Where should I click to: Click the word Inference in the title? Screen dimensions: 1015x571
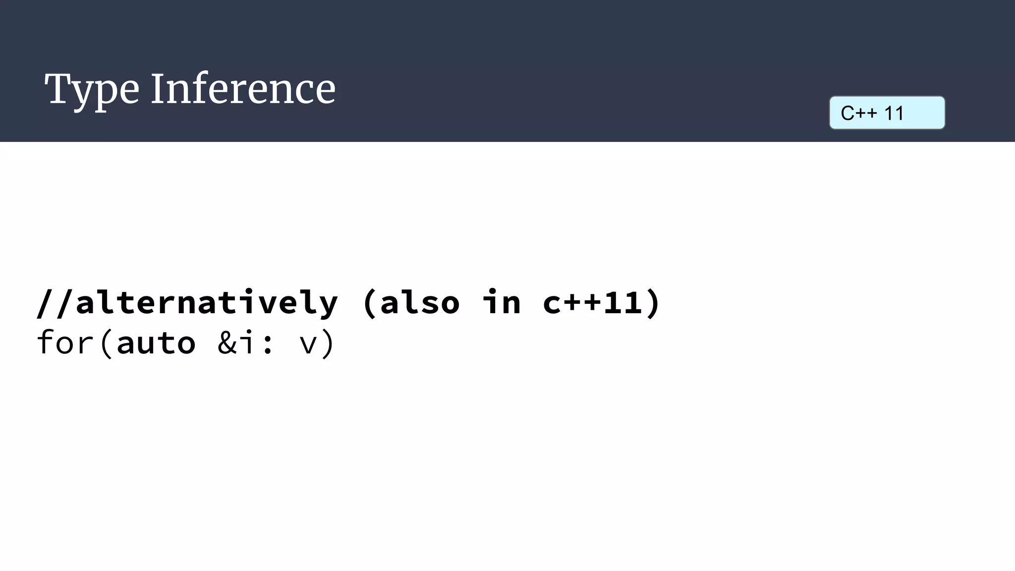pyautogui.click(x=243, y=88)
